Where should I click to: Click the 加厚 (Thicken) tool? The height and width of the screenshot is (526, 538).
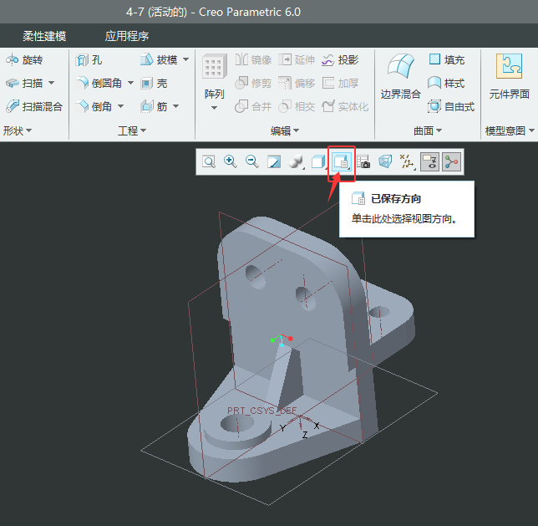click(340, 83)
